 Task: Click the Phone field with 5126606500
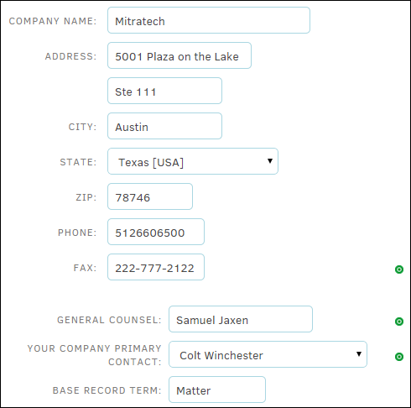pyautogui.click(x=156, y=232)
